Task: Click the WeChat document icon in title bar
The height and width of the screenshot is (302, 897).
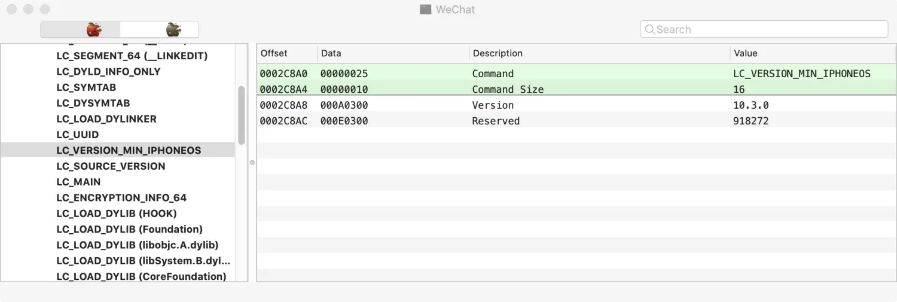Action: coord(425,10)
